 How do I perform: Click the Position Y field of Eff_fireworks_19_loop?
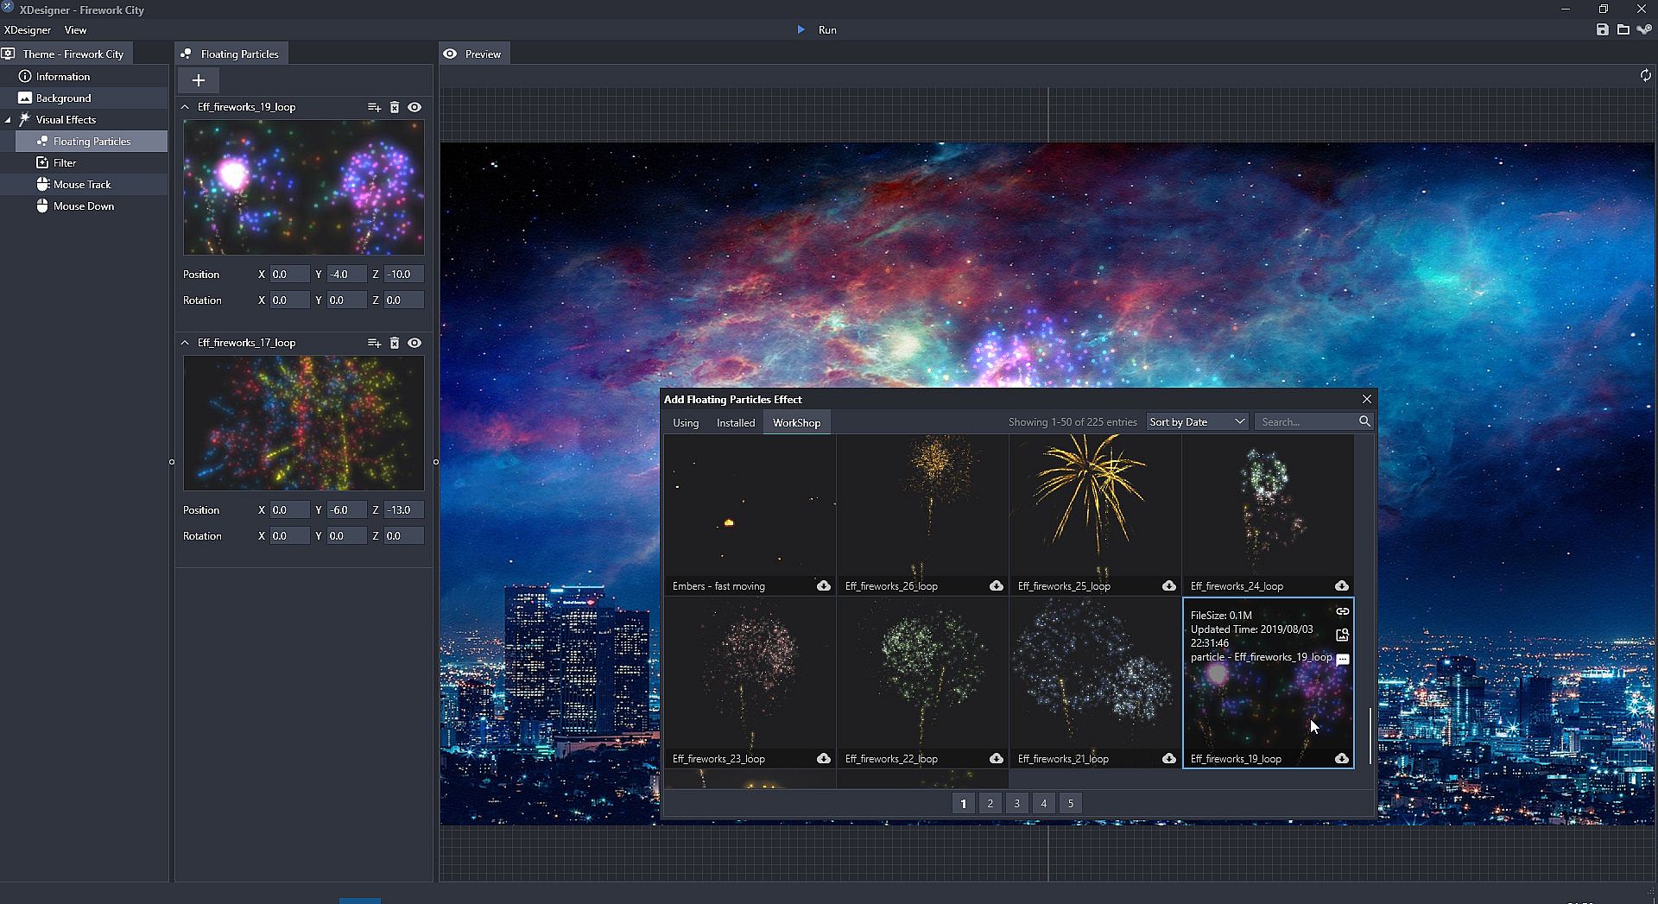coord(345,275)
